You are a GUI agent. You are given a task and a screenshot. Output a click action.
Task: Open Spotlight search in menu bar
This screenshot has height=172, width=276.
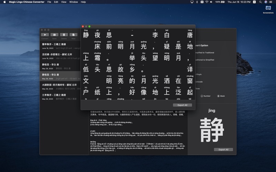[x=260, y=2]
